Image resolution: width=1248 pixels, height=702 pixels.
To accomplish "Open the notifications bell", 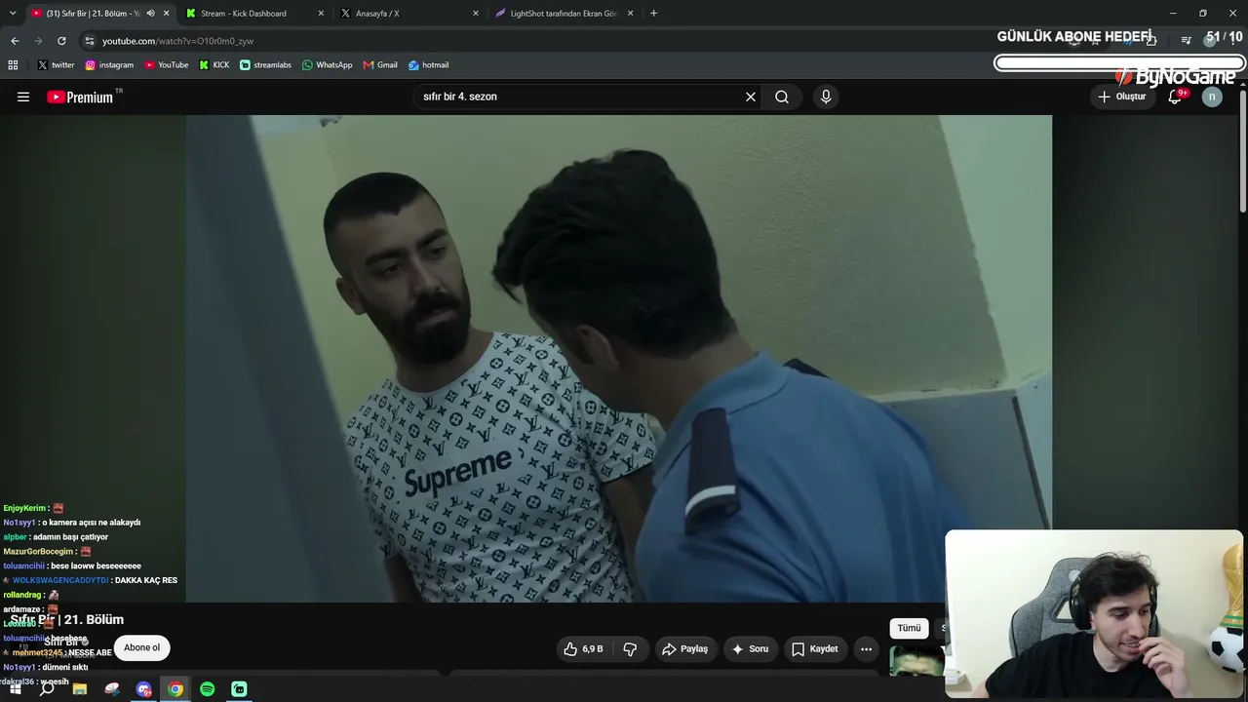I will 1175,97.
